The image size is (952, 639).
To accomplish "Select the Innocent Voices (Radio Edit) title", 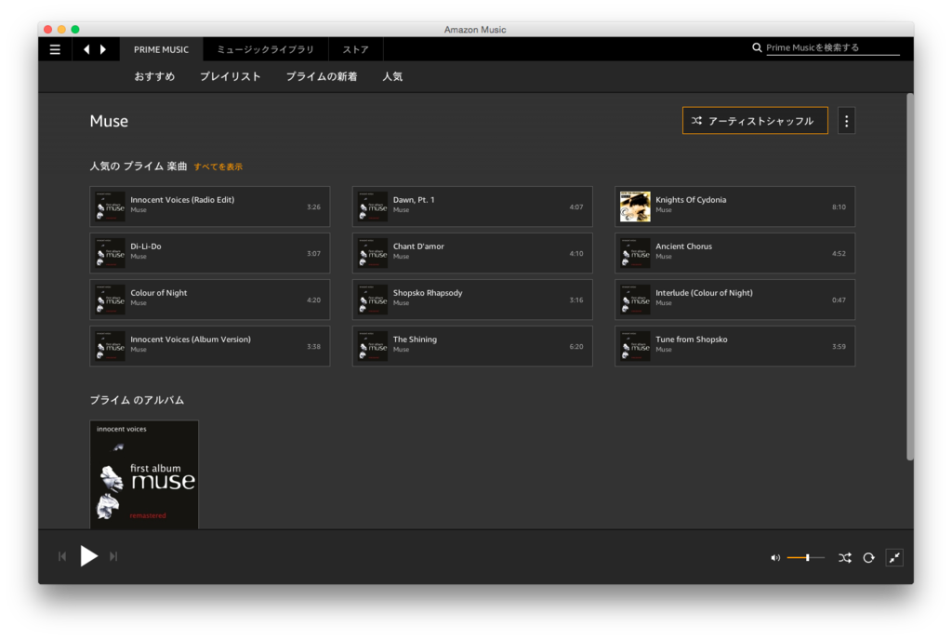I will coord(182,200).
